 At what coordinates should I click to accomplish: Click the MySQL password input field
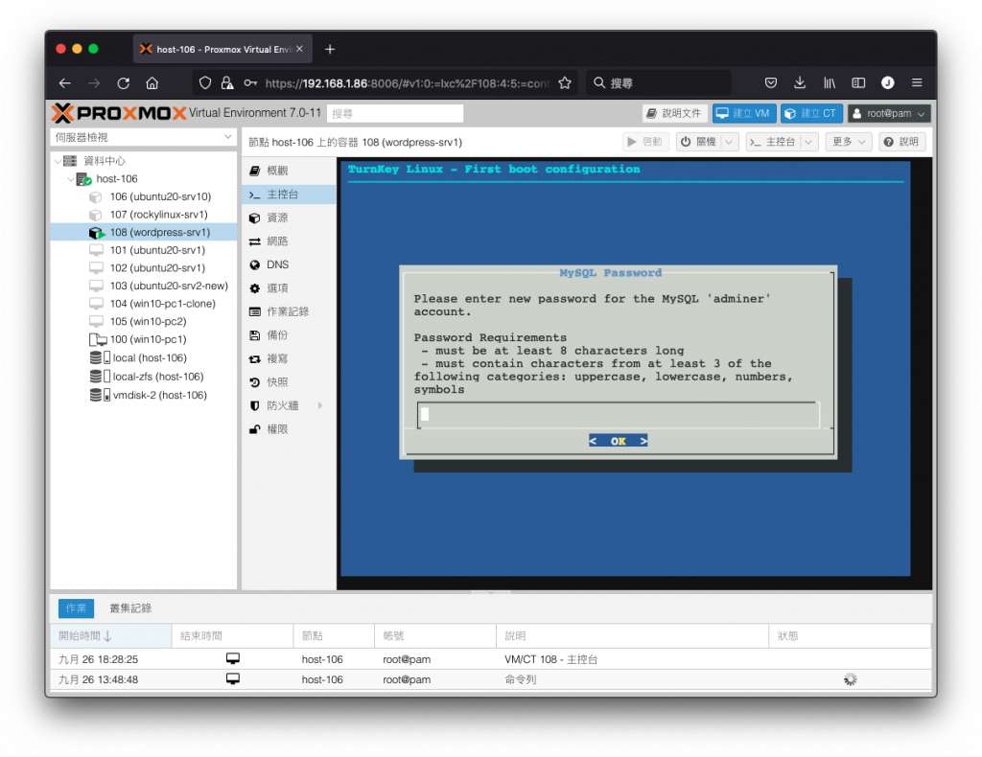[619, 414]
